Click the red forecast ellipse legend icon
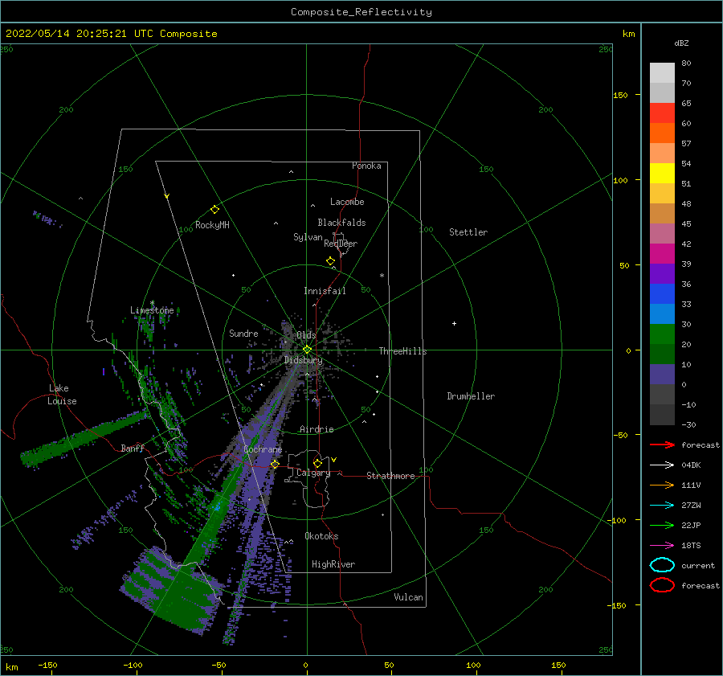This screenshot has height=676, width=723. point(662,585)
